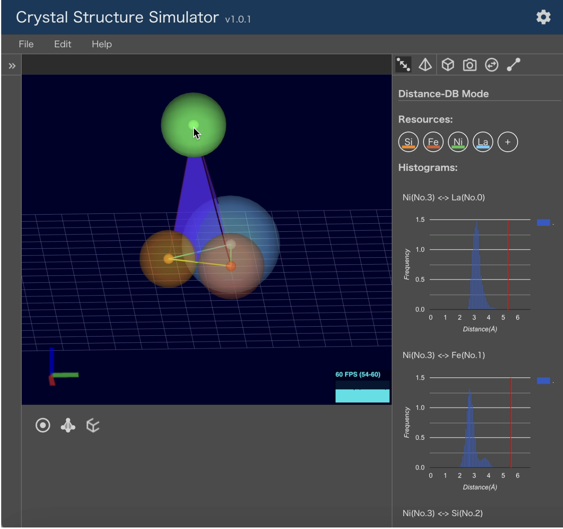The width and height of the screenshot is (563, 529).
Task: Open the settings gear icon
Action: point(544,17)
